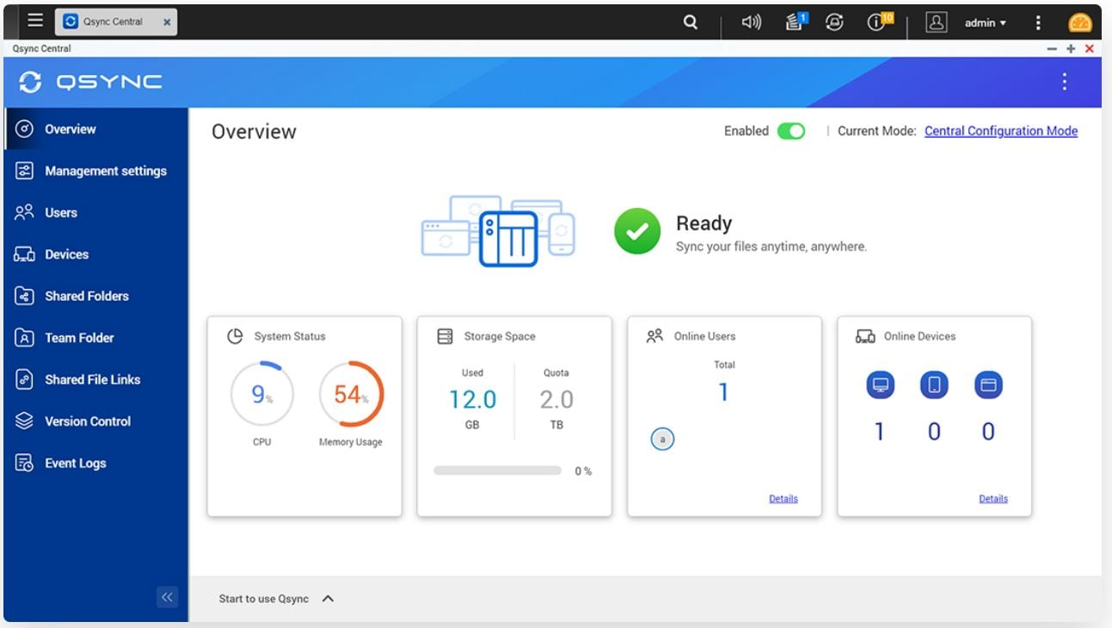Open Shared Folders in sidebar
The height and width of the screenshot is (628, 1112).
(x=95, y=296)
